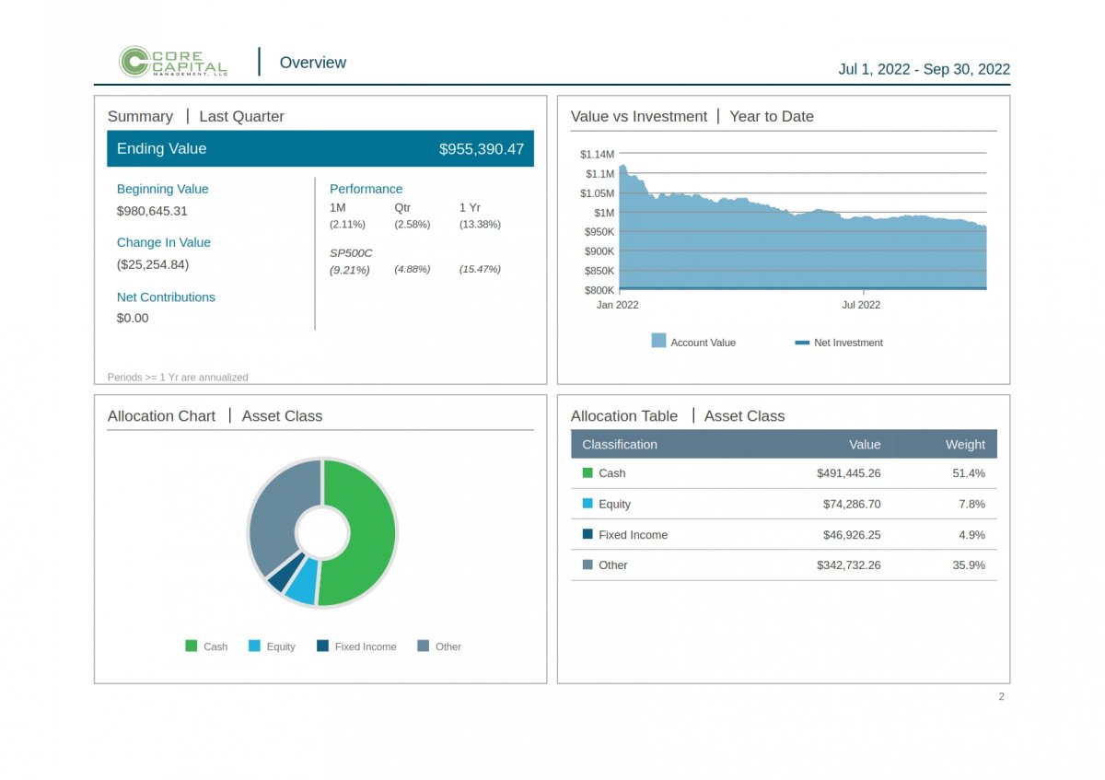
Task: Click the Value column header
Action: tap(864, 445)
